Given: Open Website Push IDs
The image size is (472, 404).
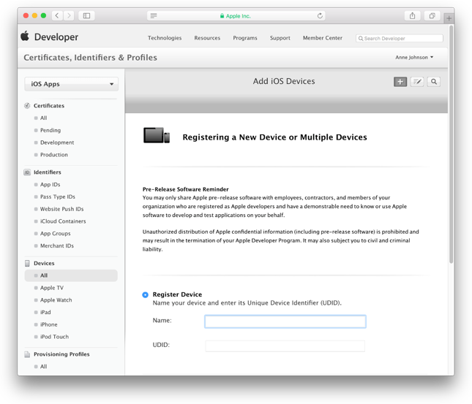Looking at the screenshot, I should coord(61,209).
